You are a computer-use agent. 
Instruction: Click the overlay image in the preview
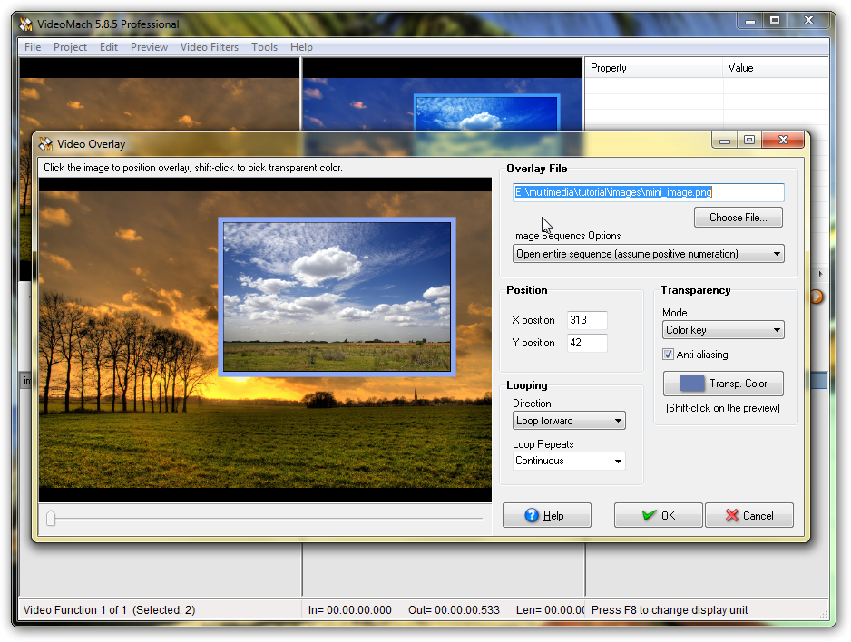337,297
